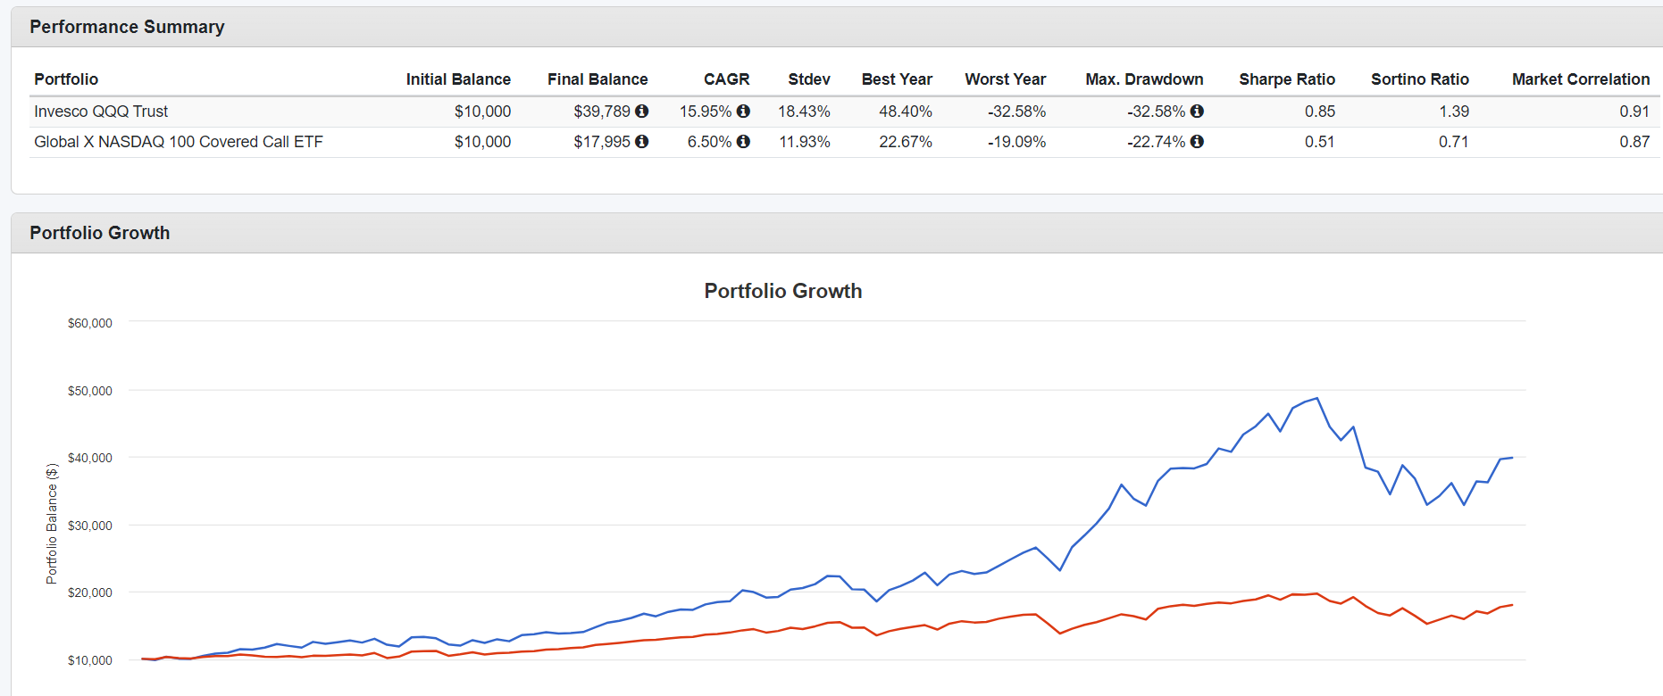The width and height of the screenshot is (1663, 696).
Task: Select the 48.40% best year value
Action: [906, 112]
